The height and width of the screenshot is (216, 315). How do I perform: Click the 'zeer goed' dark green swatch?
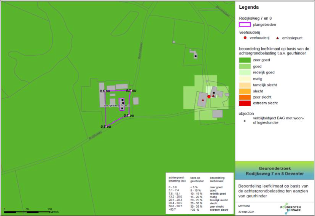(x=245, y=60)
